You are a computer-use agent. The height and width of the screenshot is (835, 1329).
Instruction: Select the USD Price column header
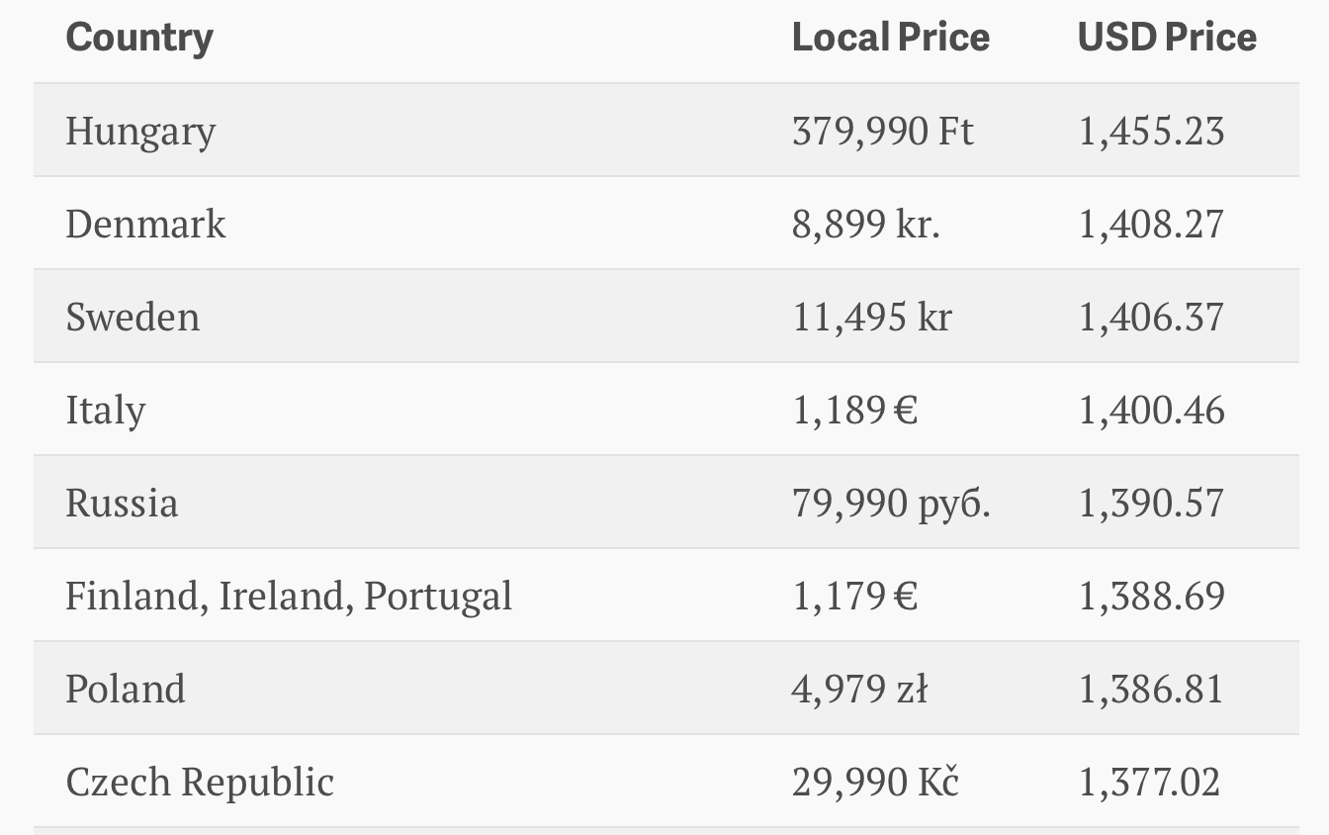coord(1167,38)
